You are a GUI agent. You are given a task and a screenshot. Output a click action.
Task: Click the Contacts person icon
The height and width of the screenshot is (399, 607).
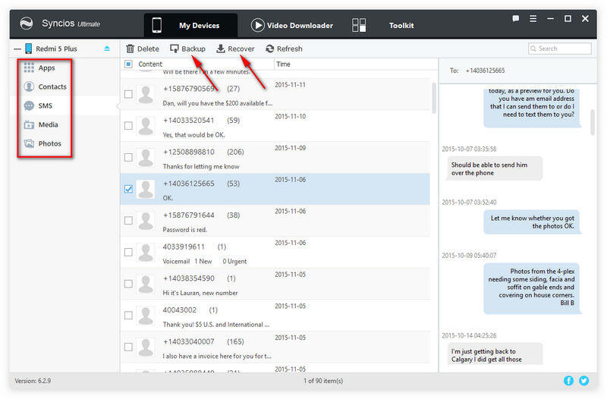[x=29, y=86]
